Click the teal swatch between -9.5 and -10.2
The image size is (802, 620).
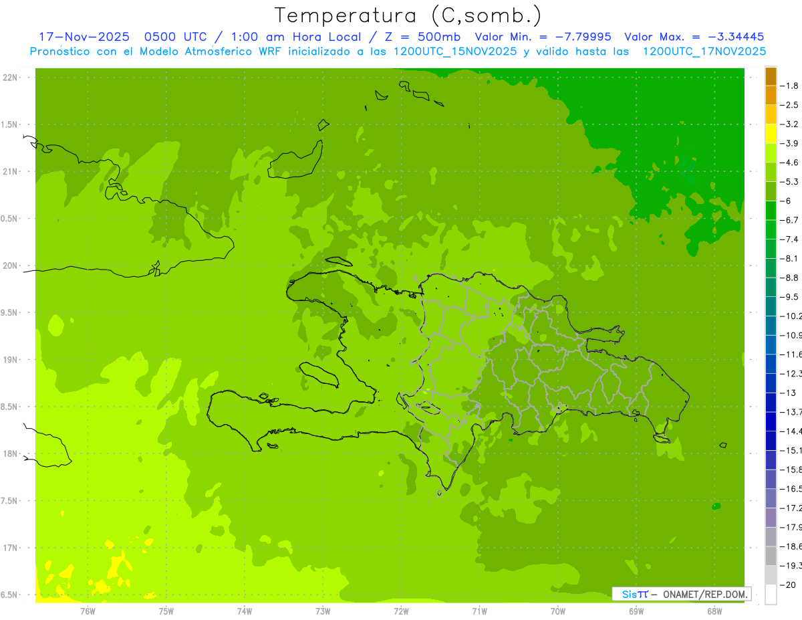[771, 306]
